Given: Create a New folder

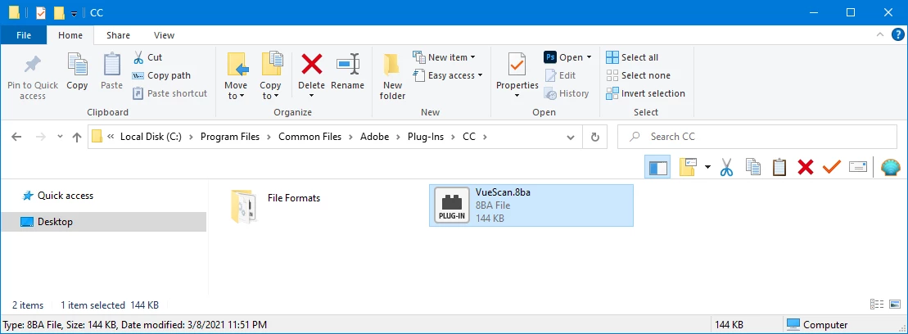Looking at the screenshot, I should click(392, 76).
